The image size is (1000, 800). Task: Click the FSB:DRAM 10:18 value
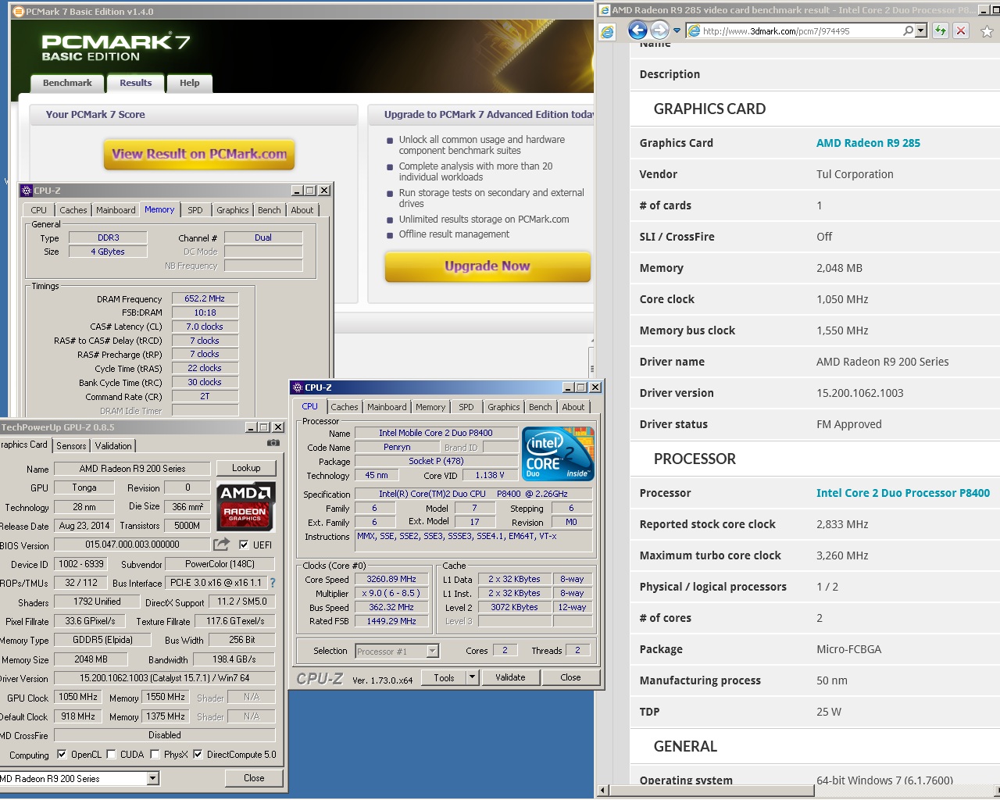pyautogui.click(x=205, y=312)
